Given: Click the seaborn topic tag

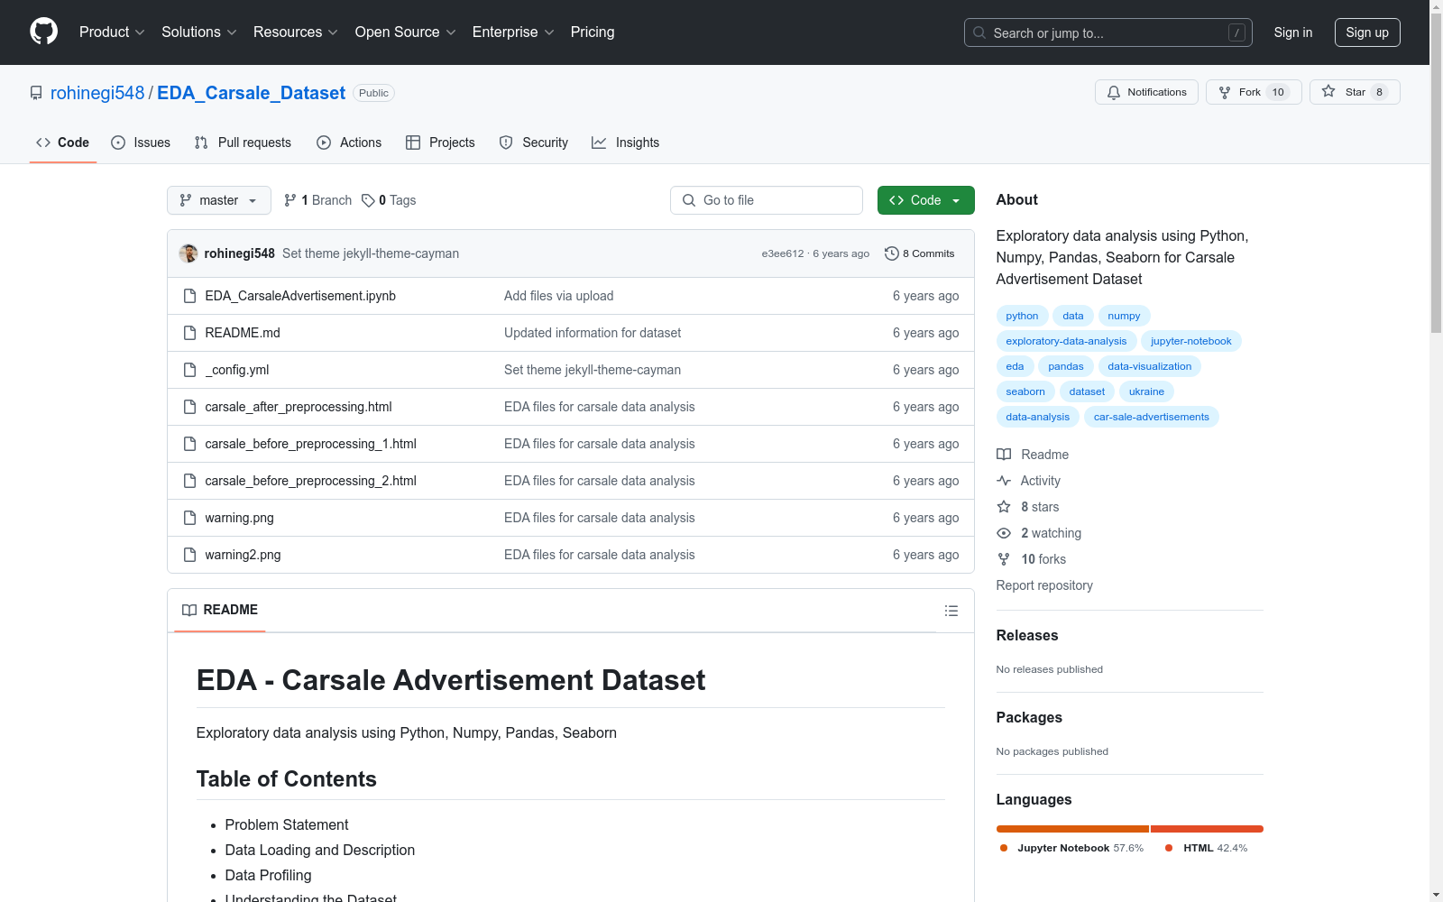Looking at the screenshot, I should (1025, 391).
